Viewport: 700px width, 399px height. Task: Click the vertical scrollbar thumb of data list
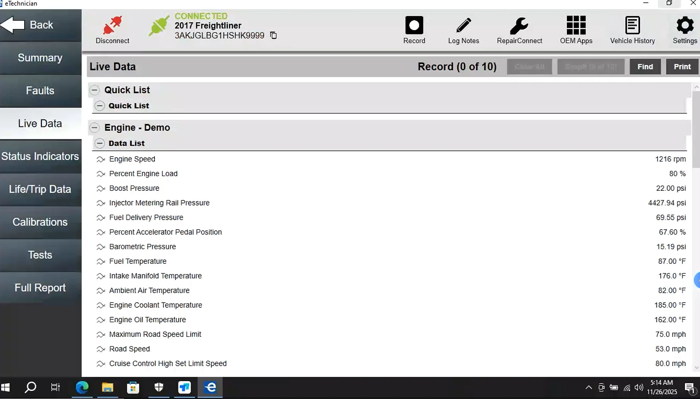tap(696, 129)
